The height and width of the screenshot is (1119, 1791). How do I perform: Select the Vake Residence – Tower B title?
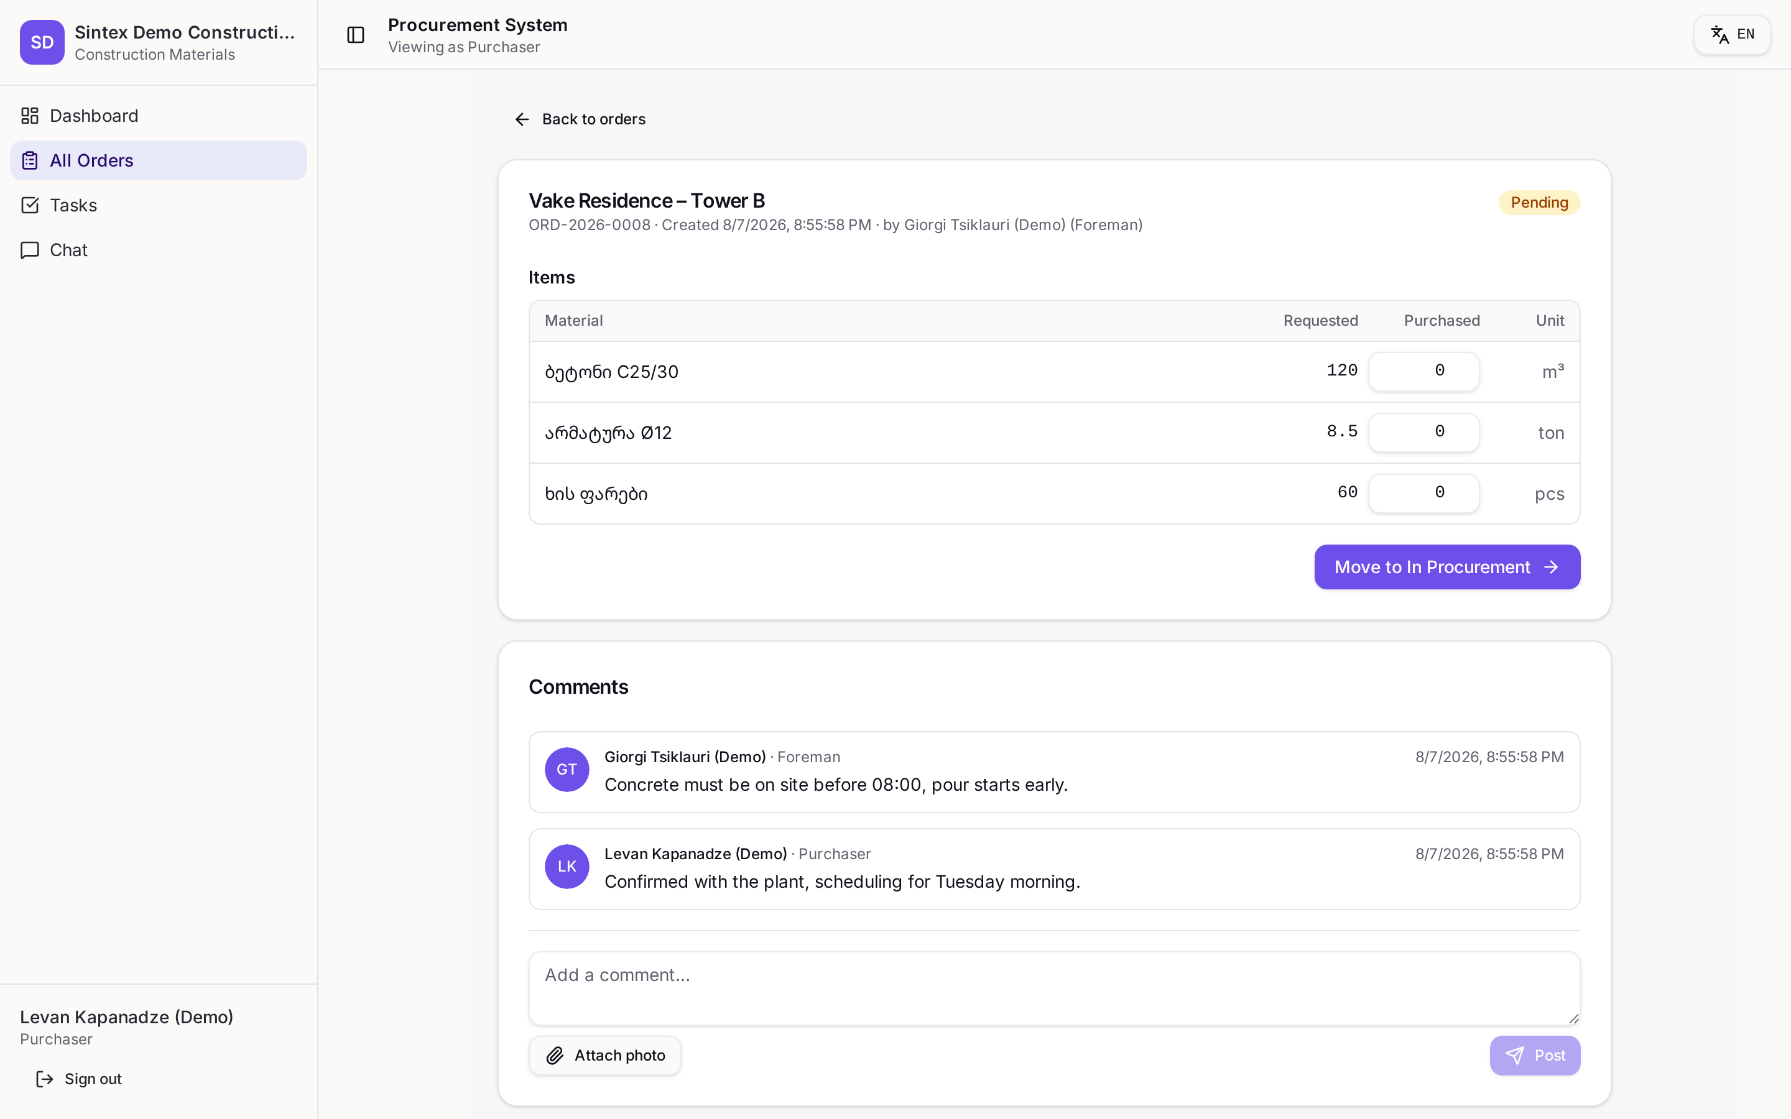pos(647,201)
